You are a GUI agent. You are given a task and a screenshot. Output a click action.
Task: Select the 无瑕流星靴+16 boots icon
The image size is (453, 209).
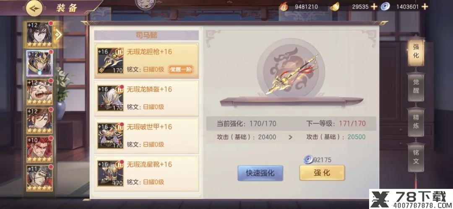pos(110,173)
